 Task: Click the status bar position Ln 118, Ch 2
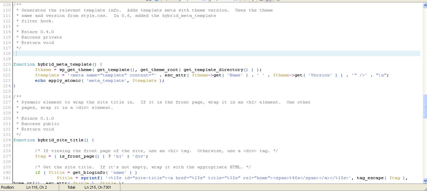[37, 187]
